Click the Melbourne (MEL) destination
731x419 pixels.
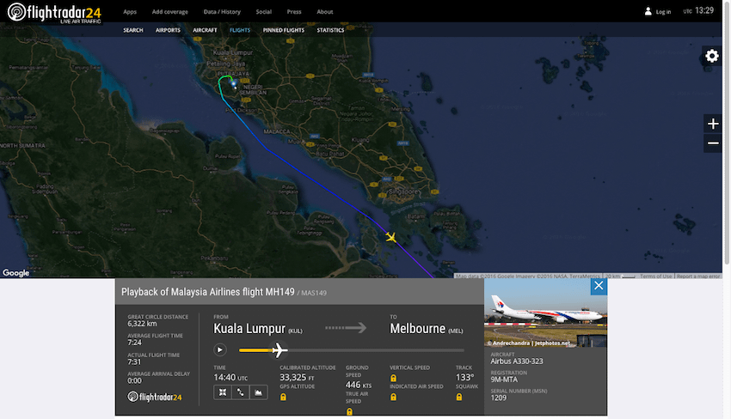click(426, 329)
